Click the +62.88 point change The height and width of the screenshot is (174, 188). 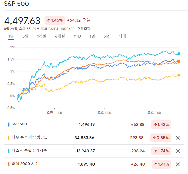(x=138, y=125)
